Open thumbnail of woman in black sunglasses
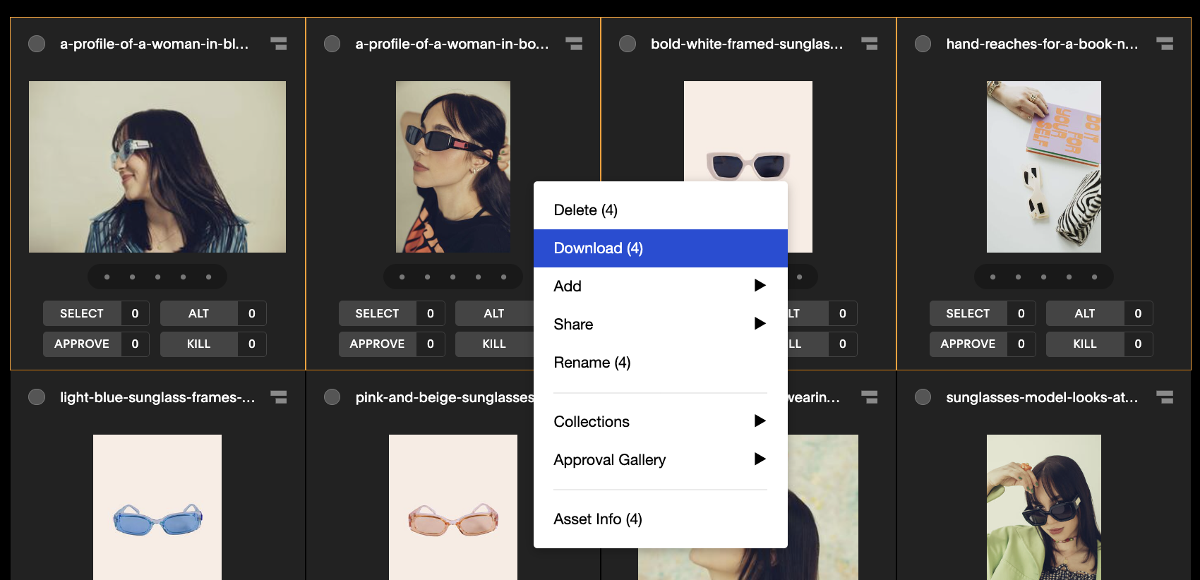This screenshot has height=580, width=1200. click(452, 167)
